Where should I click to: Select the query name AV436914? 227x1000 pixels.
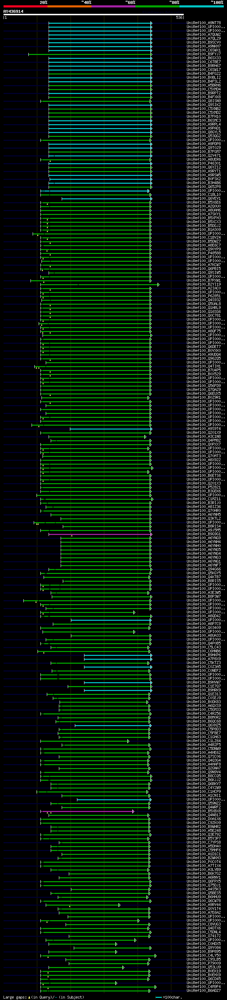click(13, 12)
